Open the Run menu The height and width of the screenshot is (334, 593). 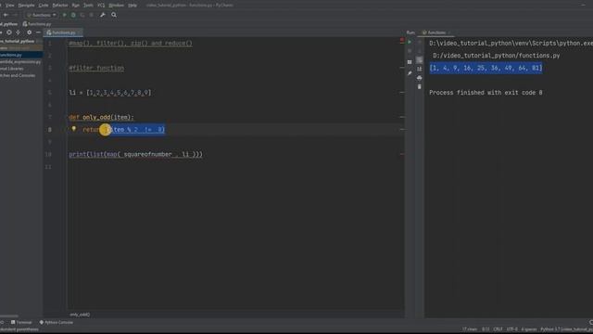click(76, 6)
